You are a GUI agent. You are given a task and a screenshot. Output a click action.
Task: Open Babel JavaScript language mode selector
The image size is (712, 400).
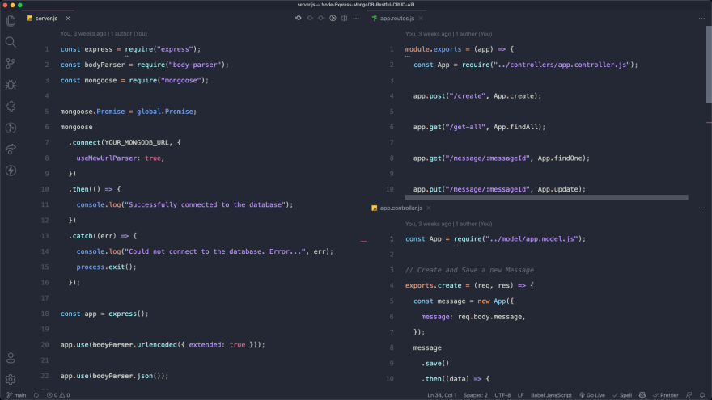pyautogui.click(x=551, y=395)
